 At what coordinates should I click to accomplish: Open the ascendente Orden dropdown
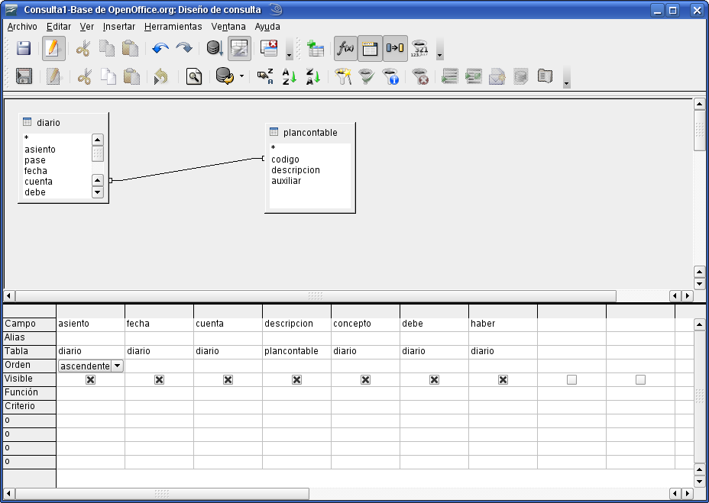click(x=117, y=366)
